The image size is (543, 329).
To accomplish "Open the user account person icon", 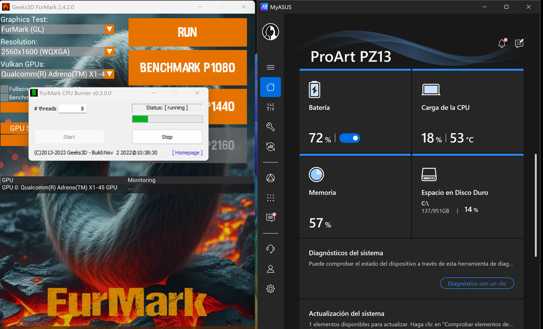I will tap(270, 269).
